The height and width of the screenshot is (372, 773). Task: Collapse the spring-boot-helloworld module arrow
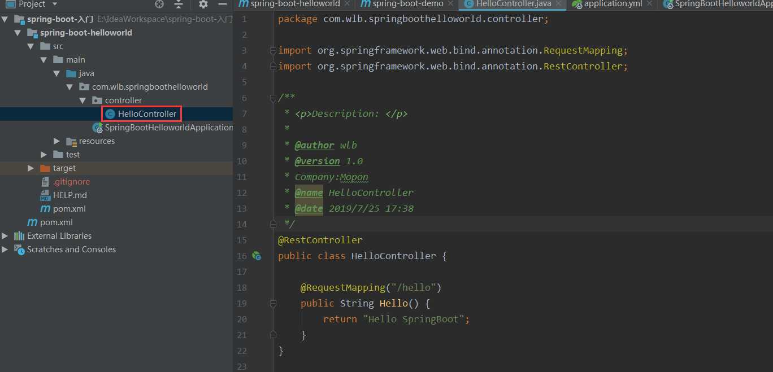(19, 33)
